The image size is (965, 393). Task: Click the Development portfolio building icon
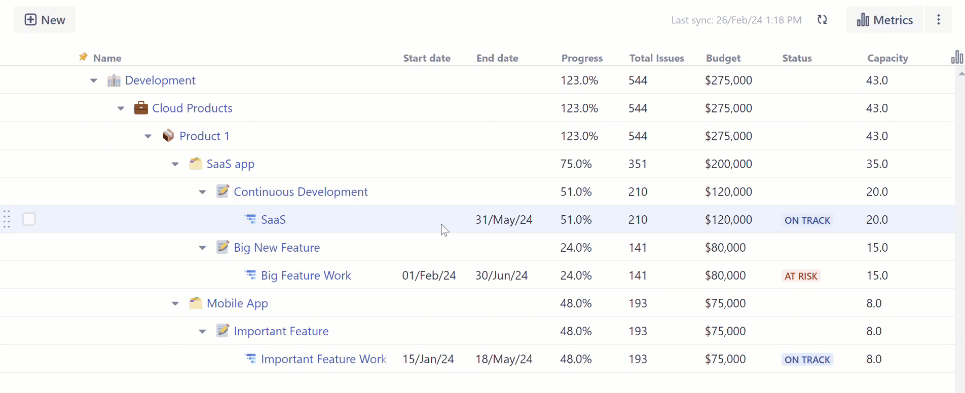114,81
